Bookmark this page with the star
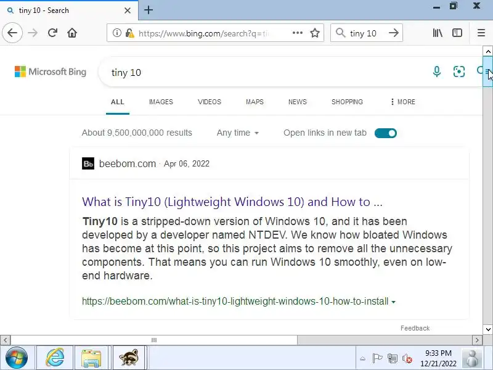The width and height of the screenshot is (493, 370). tap(315, 33)
